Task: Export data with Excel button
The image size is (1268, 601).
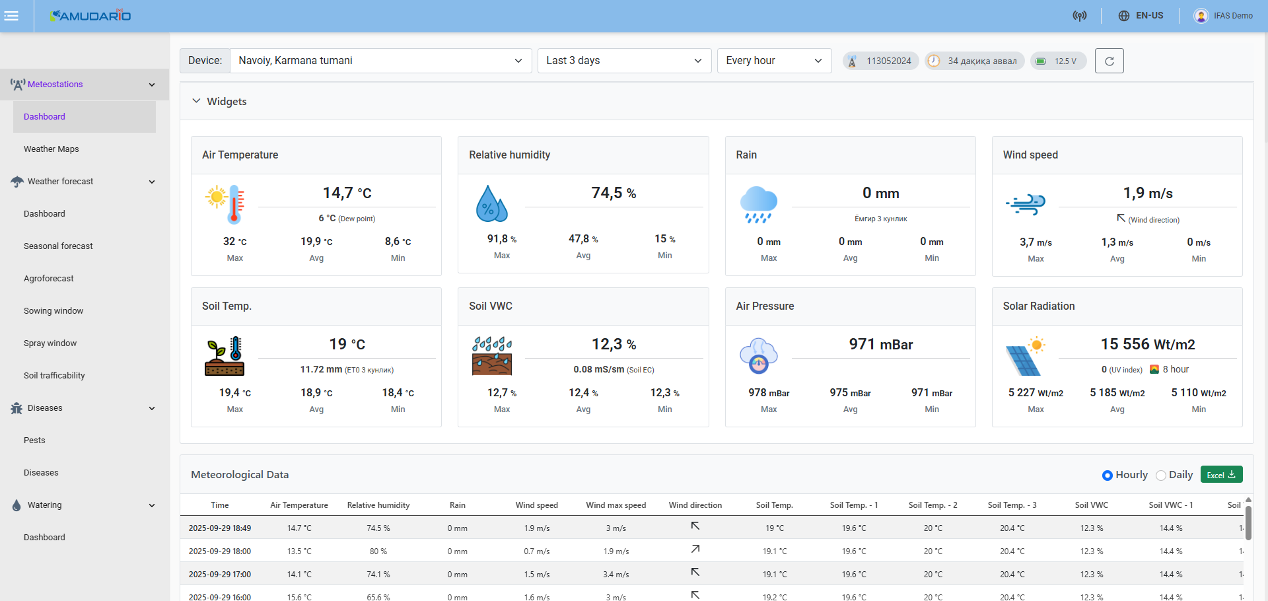Action: [1221, 475]
